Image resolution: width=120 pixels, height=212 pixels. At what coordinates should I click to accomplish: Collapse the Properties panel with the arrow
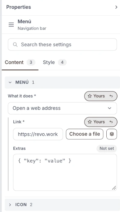coord(116,7)
